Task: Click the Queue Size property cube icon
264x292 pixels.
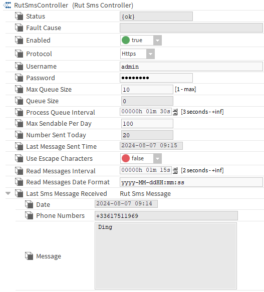Action: [x=19, y=101]
